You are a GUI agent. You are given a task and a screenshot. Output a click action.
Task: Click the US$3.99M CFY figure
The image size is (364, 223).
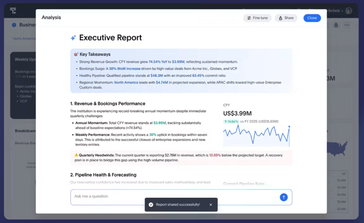(x=237, y=113)
